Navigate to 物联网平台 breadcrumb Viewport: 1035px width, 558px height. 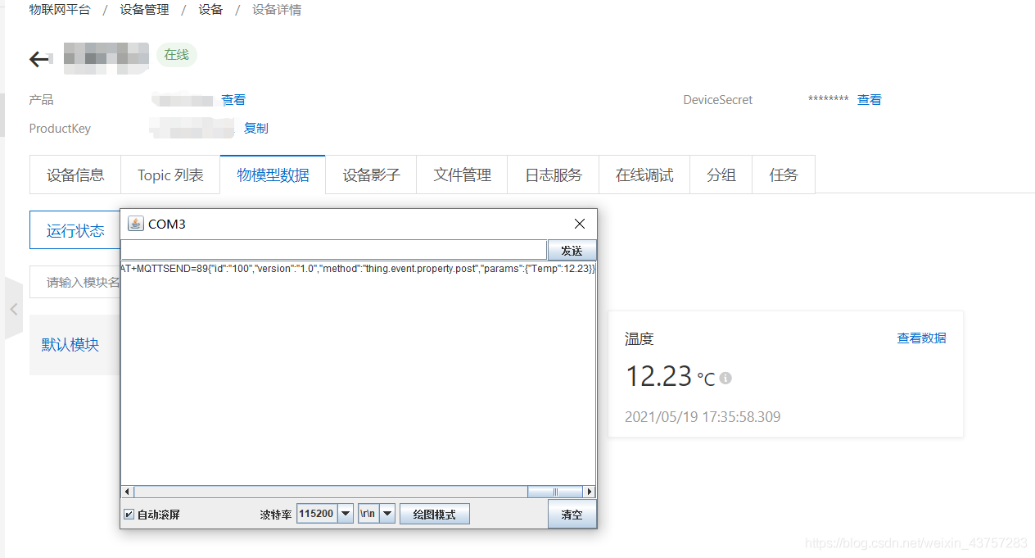pyautogui.click(x=60, y=10)
